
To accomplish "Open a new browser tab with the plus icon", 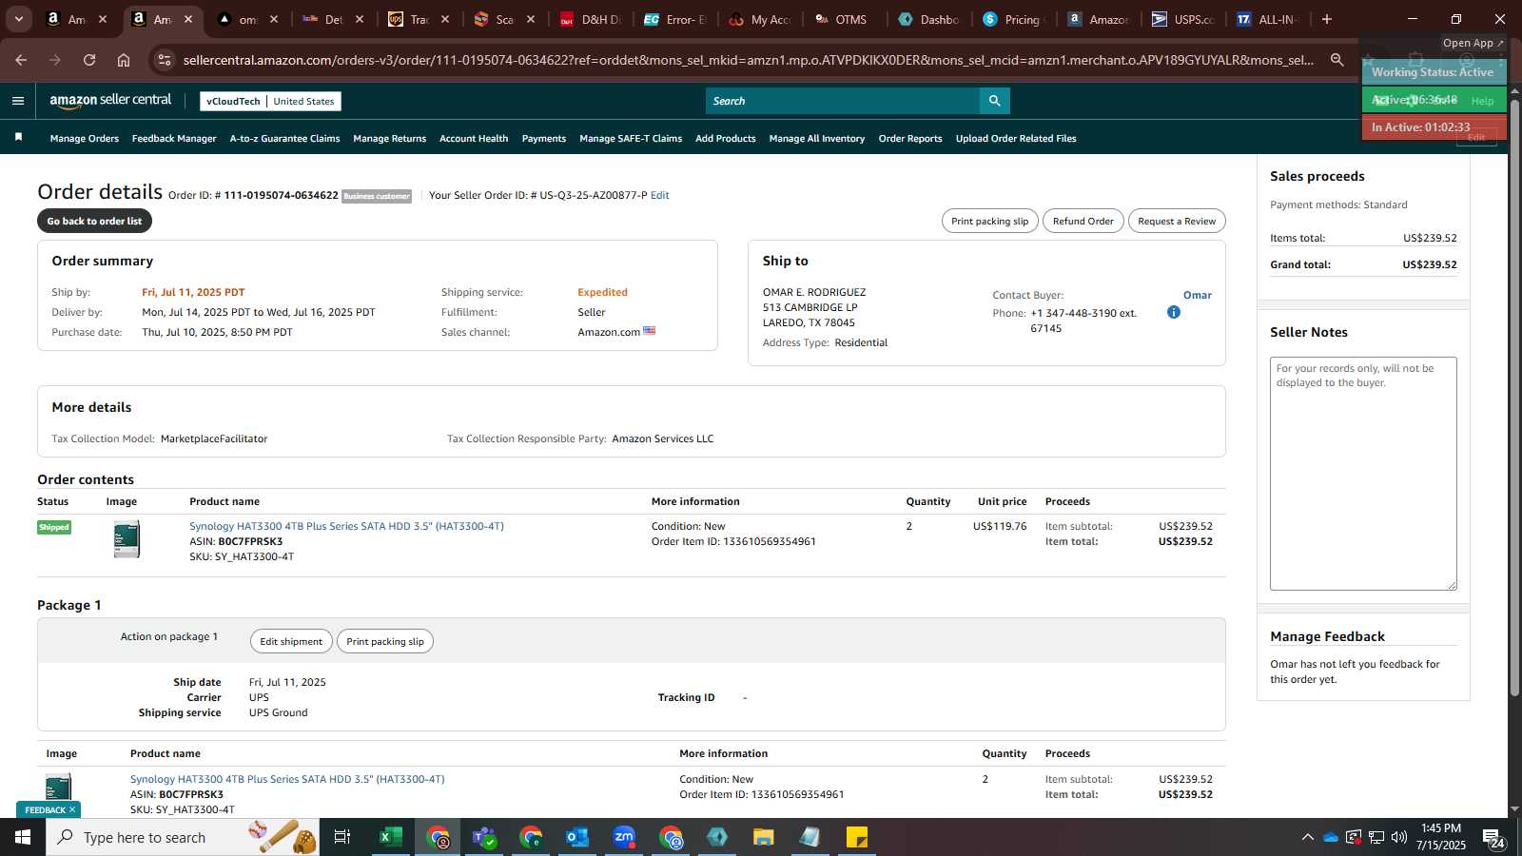I will tap(1327, 19).
